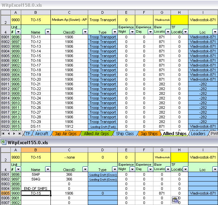Image resolution: width=218 pixels, height=205 pixels.
Task: Click 'TO-20' name cell
Action: pos(36,79)
